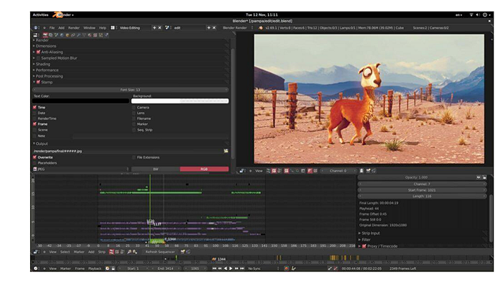Click the Properties editor type selector icon
This screenshot has width=503, height=285.
point(36,35)
